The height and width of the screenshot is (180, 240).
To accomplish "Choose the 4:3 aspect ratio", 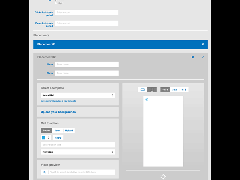I will pos(184,89).
